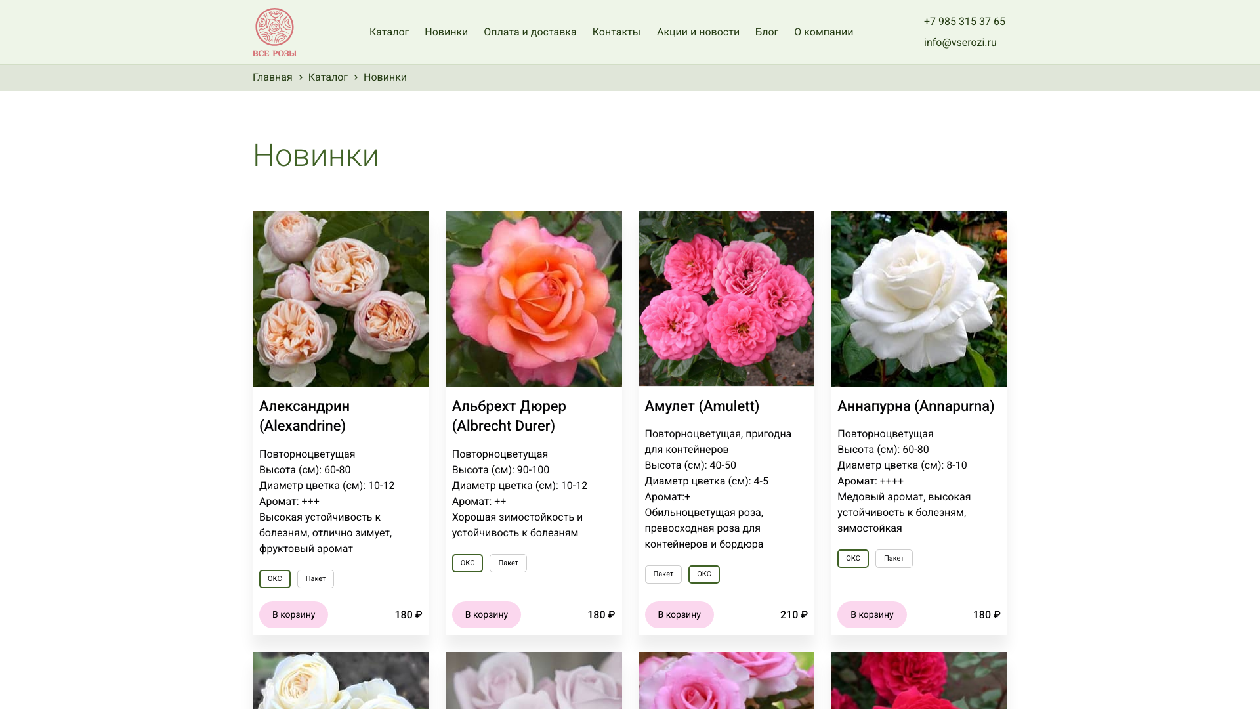
Task: Open the white rose photo below Александрин
Action: [x=341, y=681]
